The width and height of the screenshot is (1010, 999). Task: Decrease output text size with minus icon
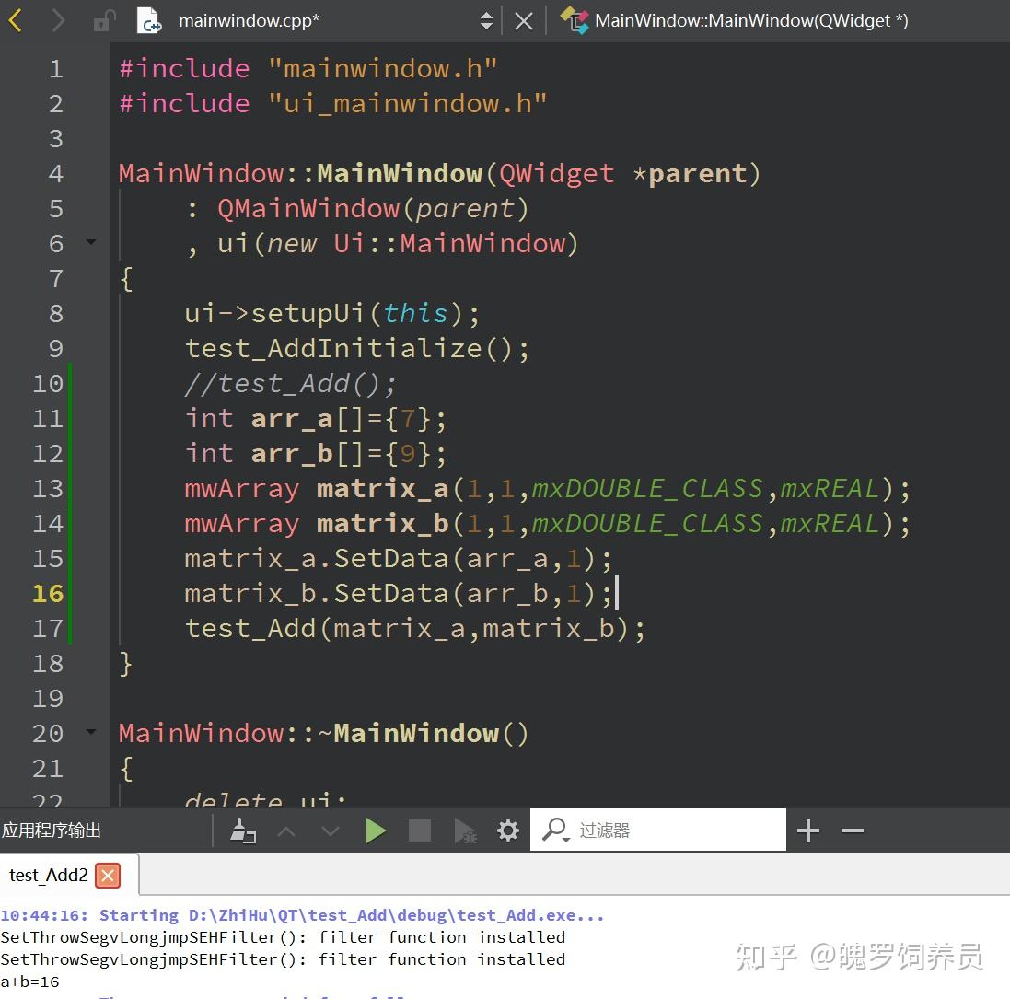852,830
